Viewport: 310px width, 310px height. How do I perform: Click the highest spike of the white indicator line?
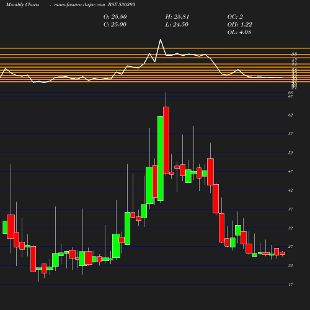tap(161, 40)
